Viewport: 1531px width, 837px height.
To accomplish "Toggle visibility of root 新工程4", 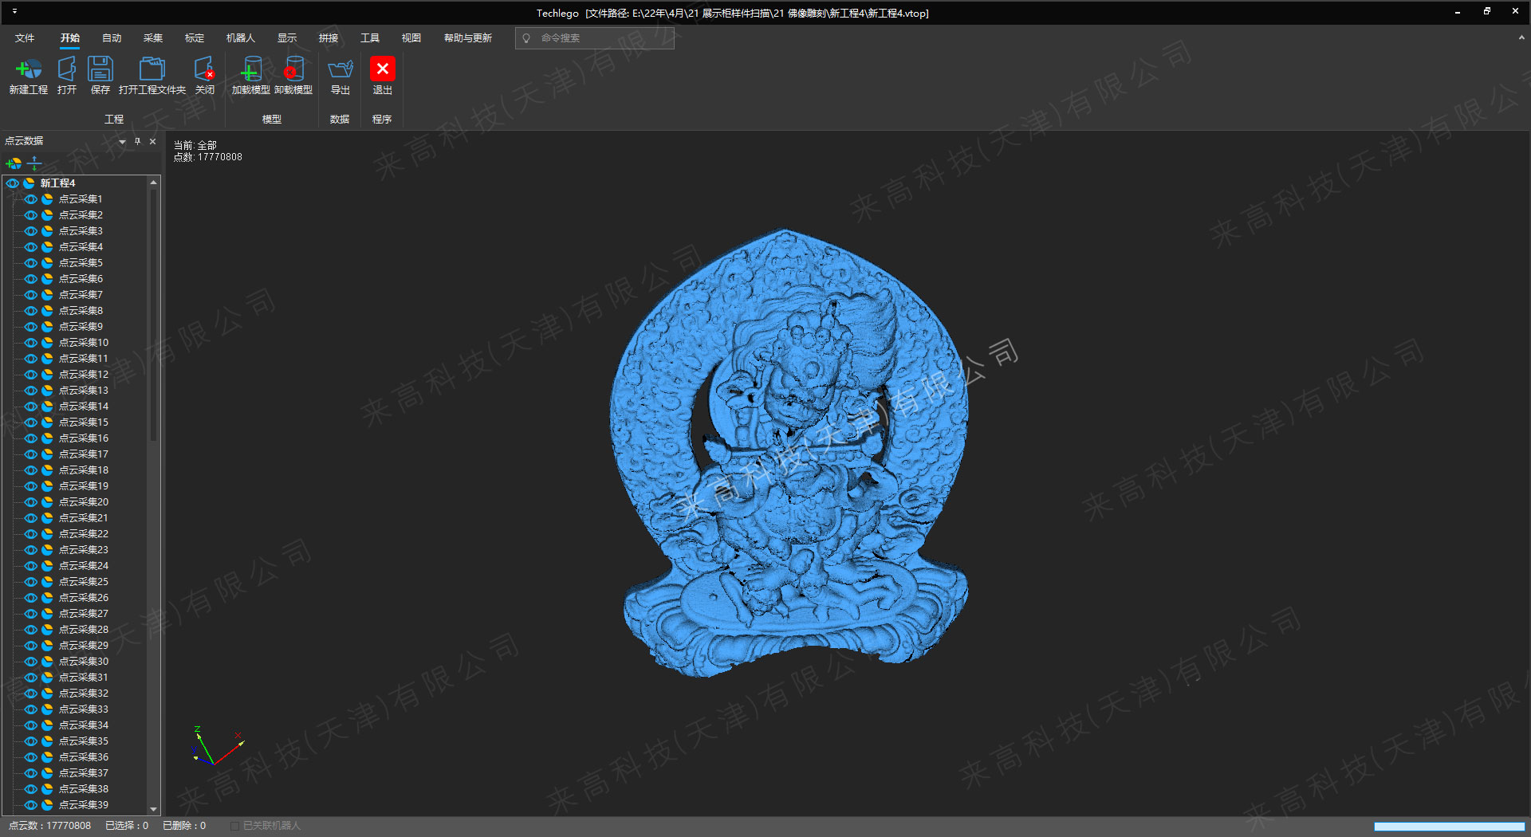I will pos(13,183).
